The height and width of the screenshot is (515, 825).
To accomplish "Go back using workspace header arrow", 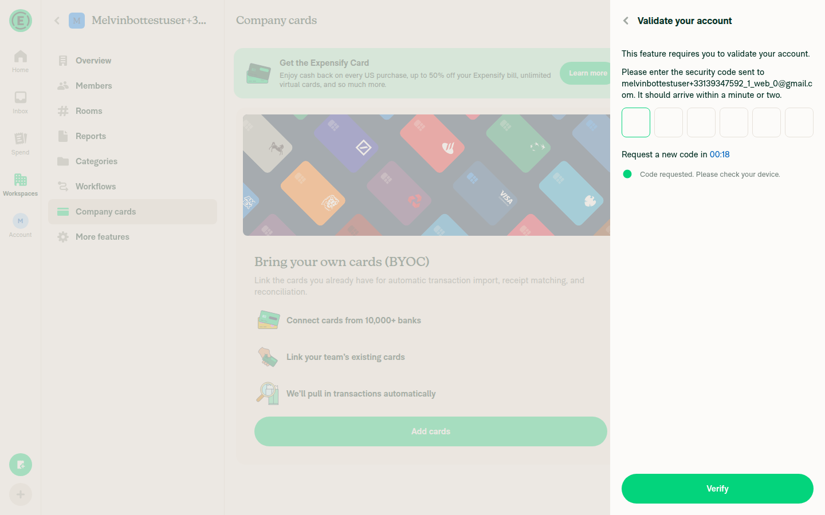I will [x=57, y=21].
